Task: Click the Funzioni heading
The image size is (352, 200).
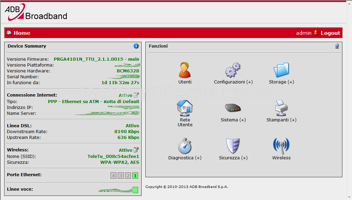Action: click(158, 46)
